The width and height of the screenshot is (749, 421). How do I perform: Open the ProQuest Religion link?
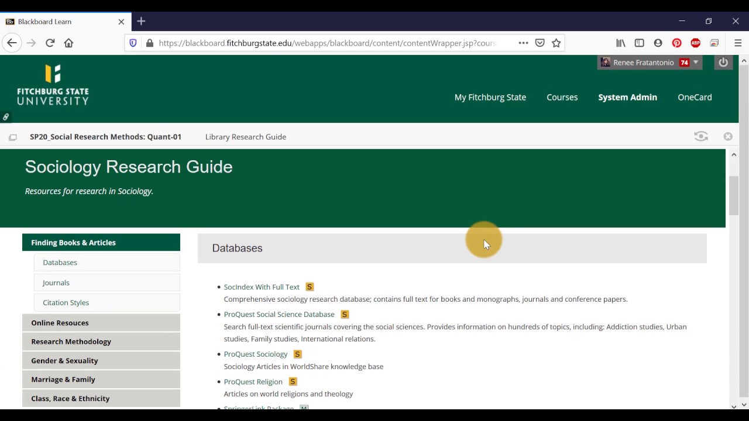tap(253, 382)
